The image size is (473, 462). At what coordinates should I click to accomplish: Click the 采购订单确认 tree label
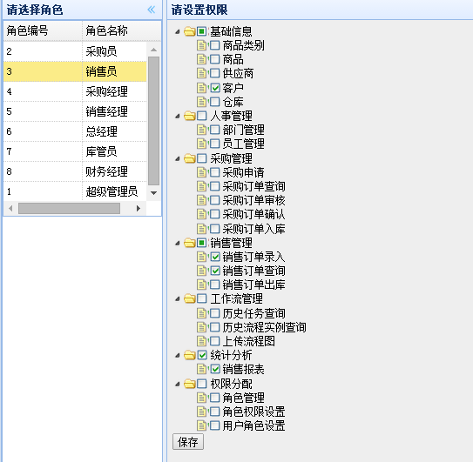coord(253,214)
